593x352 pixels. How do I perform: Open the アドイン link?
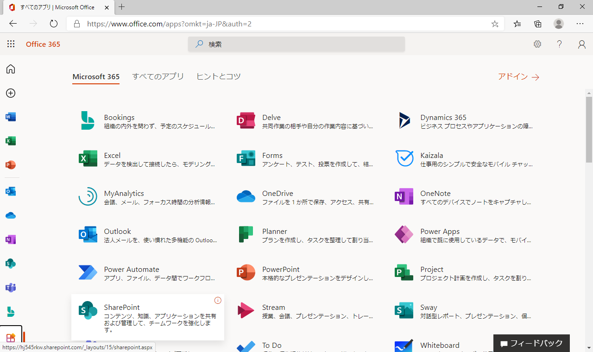coord(519,77)
